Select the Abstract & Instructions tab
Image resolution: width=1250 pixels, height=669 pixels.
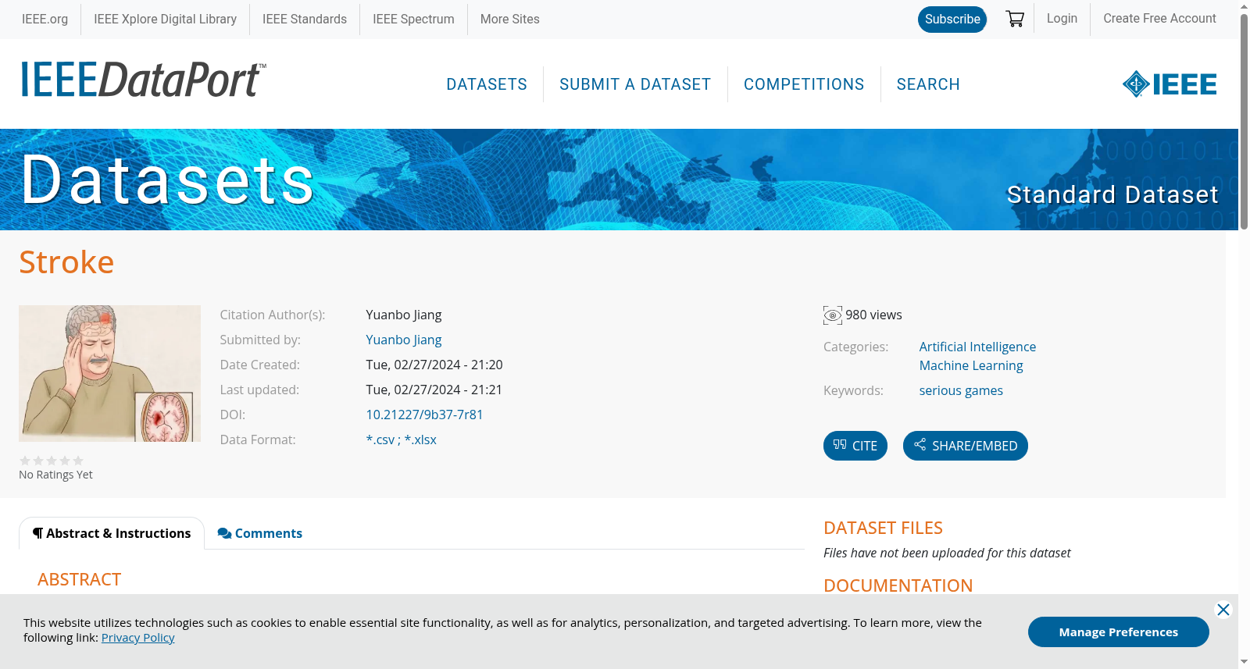(x=112, y=533)
